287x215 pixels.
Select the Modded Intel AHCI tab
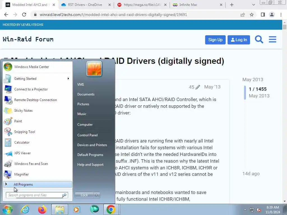[29, 5]
